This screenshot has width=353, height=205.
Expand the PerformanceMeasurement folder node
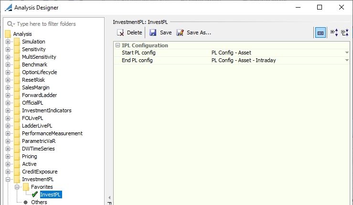tap(8, 134)
